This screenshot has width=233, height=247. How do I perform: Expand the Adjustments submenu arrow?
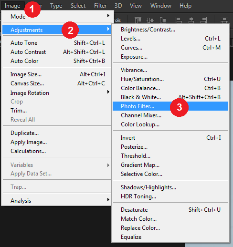(108, 29)
